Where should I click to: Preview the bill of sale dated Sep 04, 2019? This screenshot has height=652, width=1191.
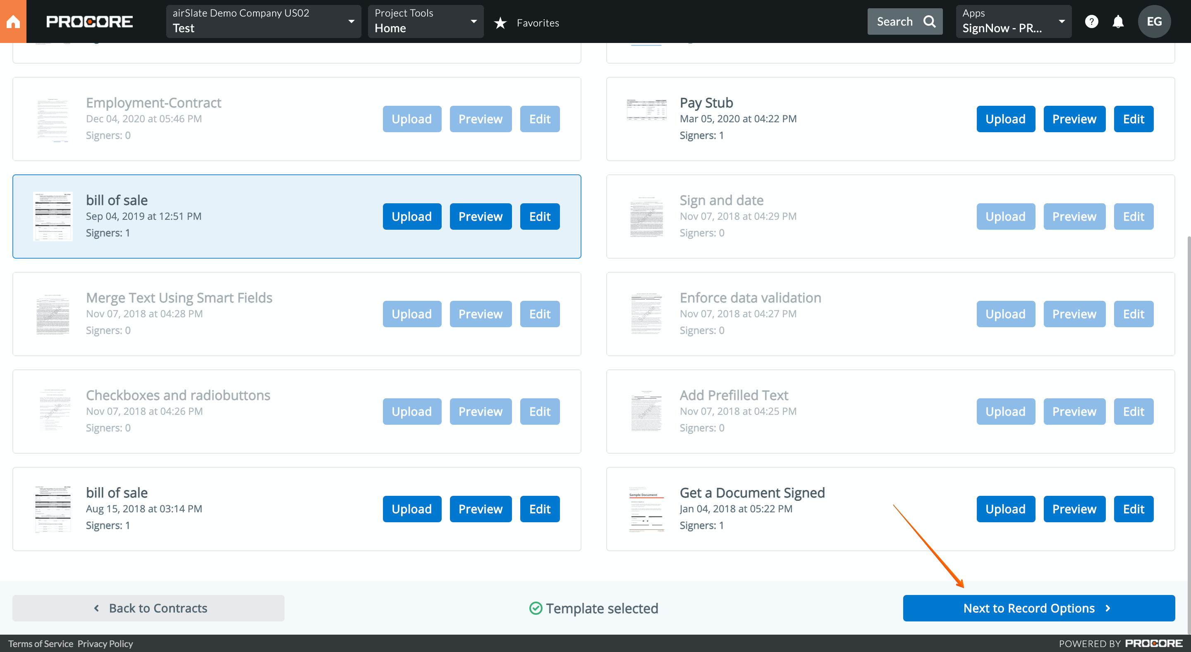tap(481, 216)
